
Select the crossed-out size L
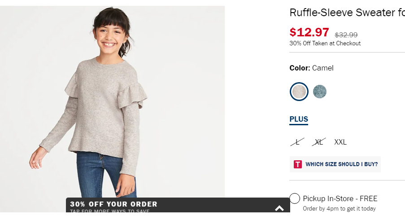coord(297,142)
